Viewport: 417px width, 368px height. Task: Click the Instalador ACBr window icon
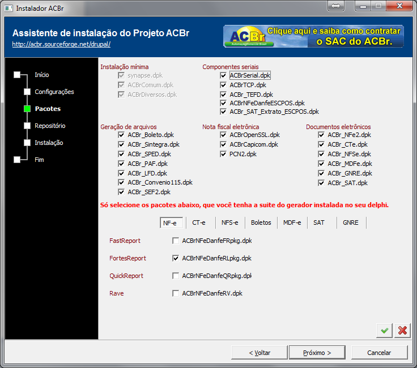coord(8,8)
